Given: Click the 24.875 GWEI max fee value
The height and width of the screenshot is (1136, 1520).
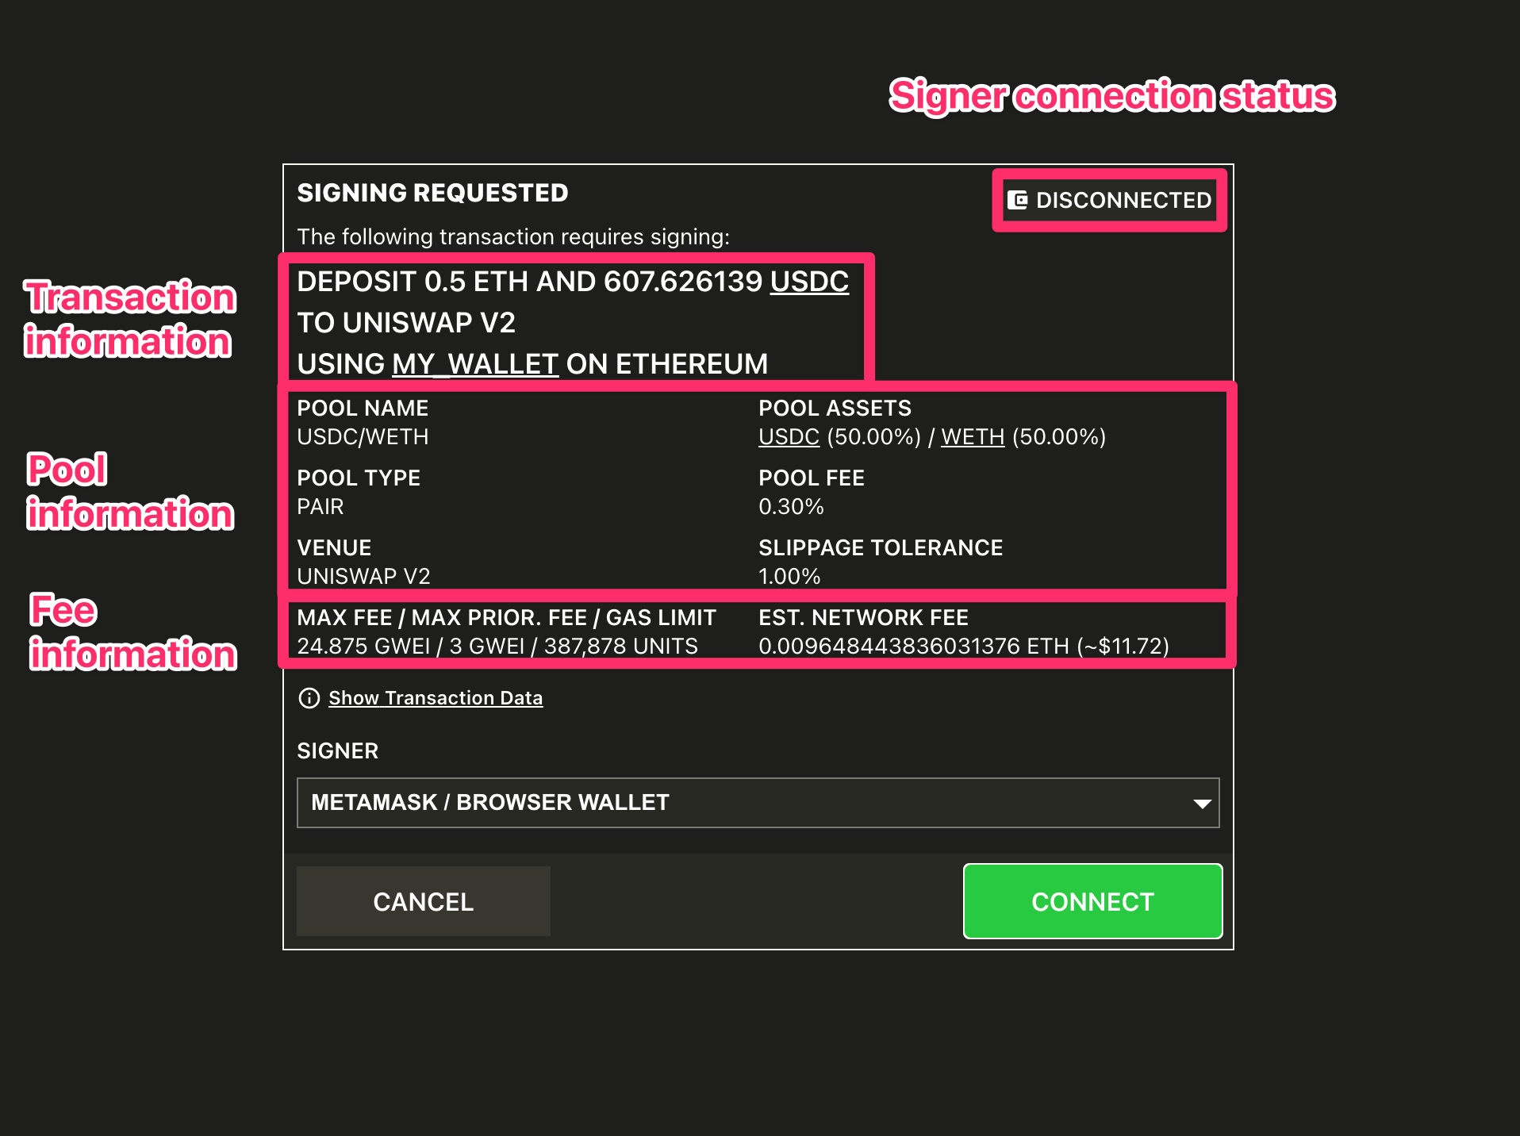Looking at the screenshot, I should (363, 647).
